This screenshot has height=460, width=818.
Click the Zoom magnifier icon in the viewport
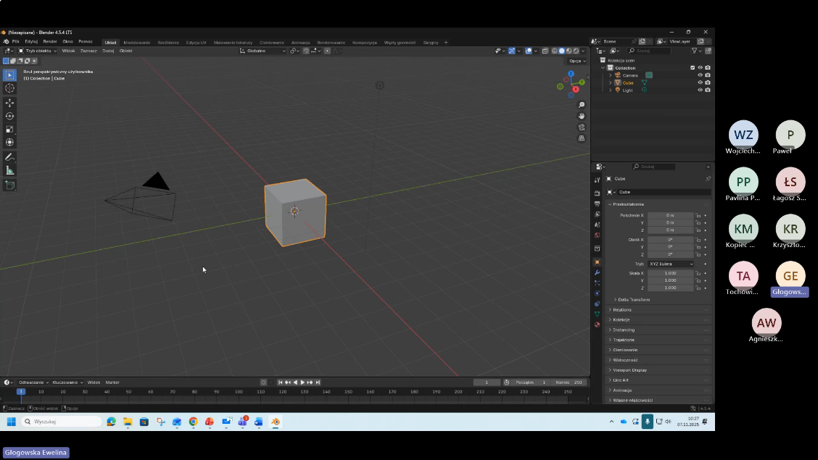(582, 105)
